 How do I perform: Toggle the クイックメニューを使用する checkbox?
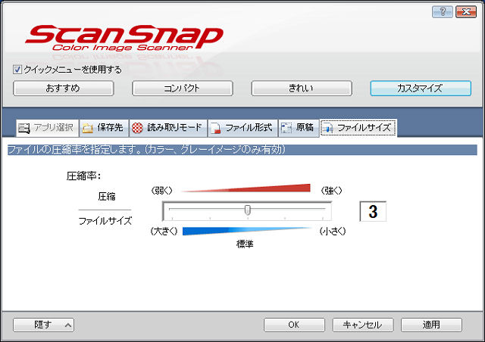[x=17, y=70]
